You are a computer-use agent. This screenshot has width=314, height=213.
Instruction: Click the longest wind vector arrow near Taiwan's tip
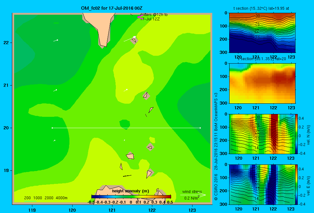click(x=130, y=39)
